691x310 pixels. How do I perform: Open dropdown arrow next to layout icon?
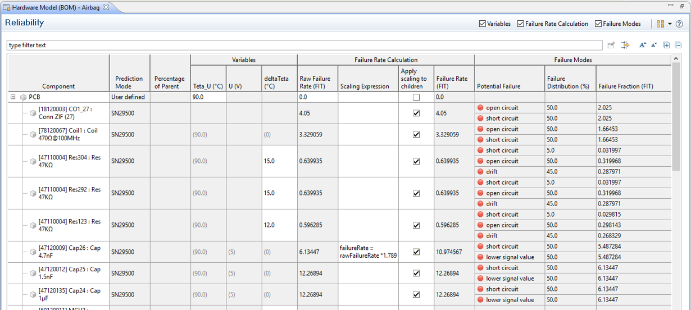pyautogui.click(x=670, y=24)
